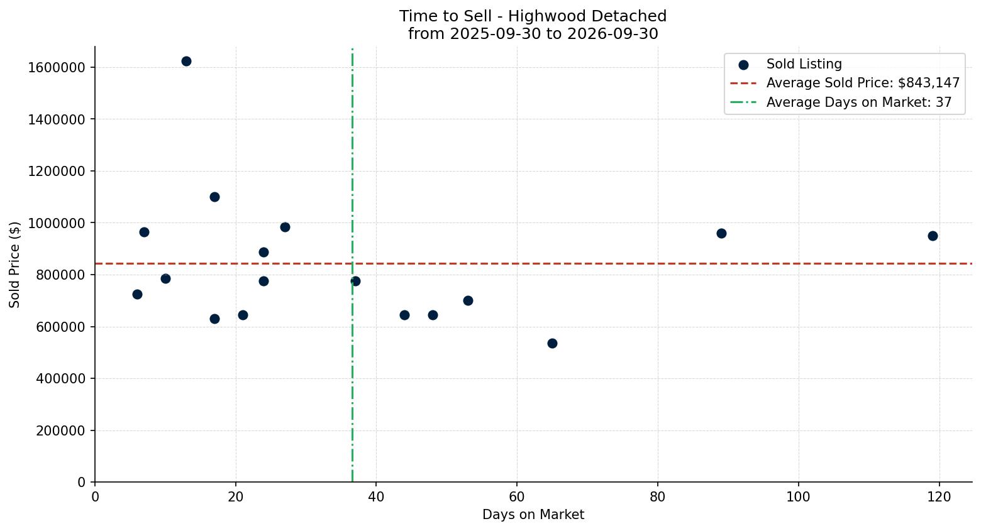
Task: Select the date range subtitle "from 2025-09-30 to 2026-09-30"
Action: coord(533,34)
